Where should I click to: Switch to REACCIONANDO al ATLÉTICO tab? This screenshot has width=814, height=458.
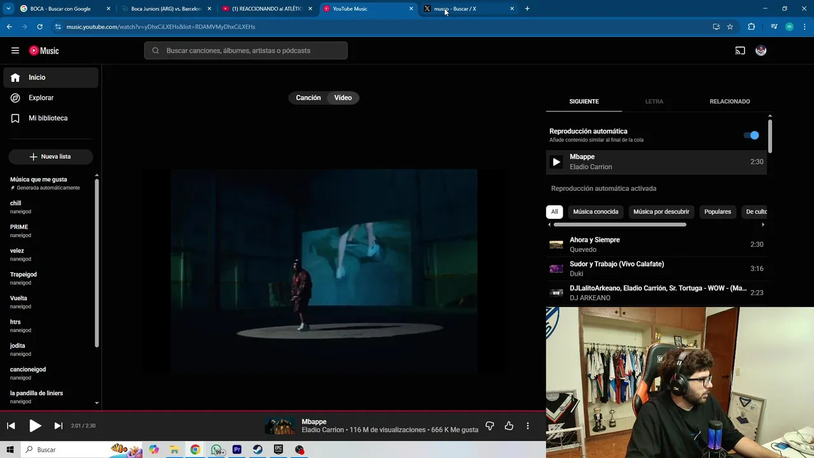[x=266, y=9]
